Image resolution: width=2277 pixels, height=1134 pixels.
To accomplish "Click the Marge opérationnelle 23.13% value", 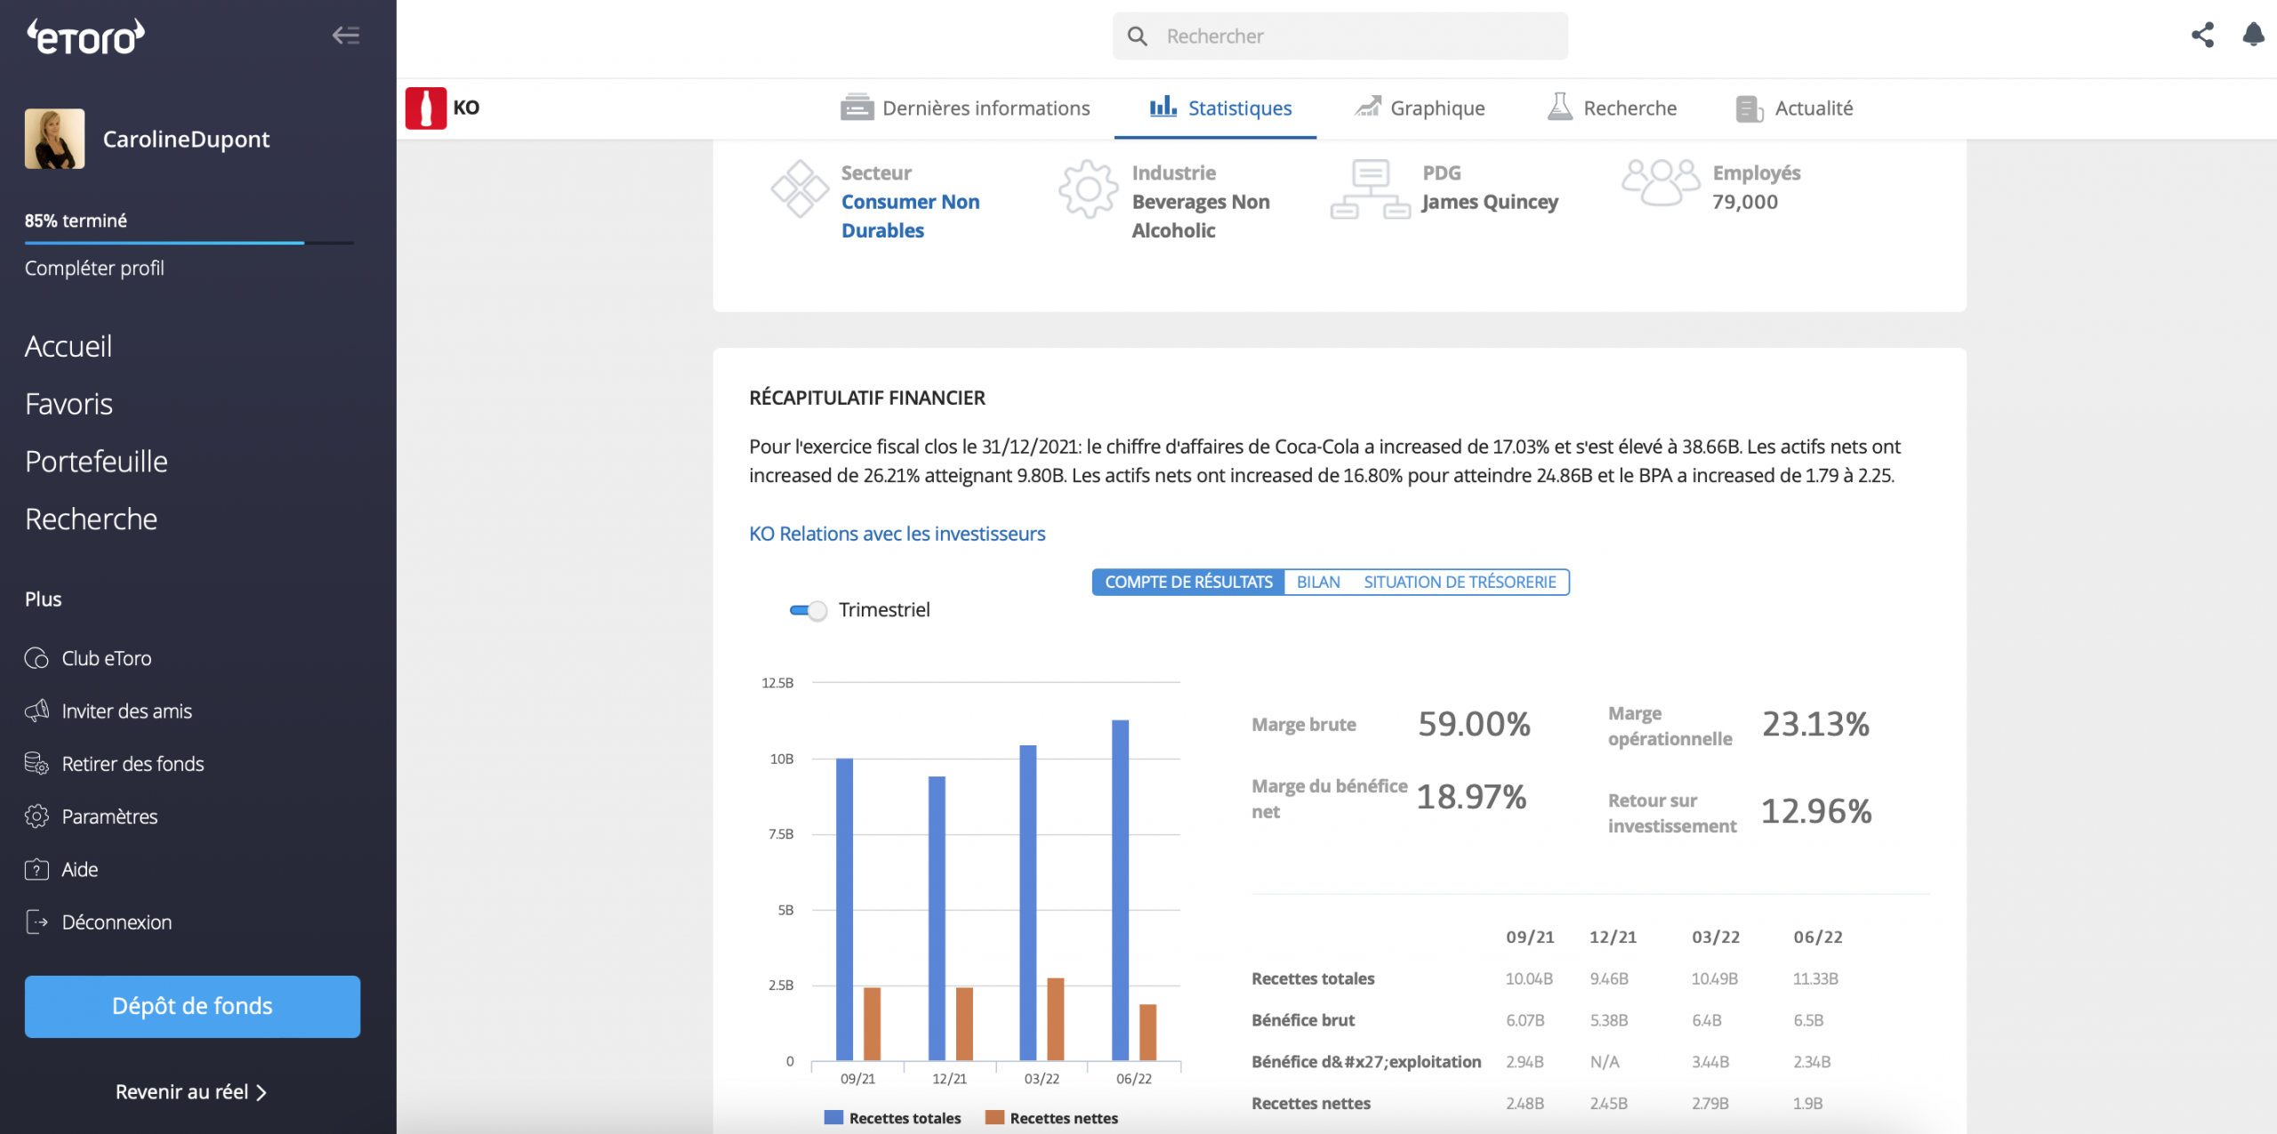I will click(1815, 724).
